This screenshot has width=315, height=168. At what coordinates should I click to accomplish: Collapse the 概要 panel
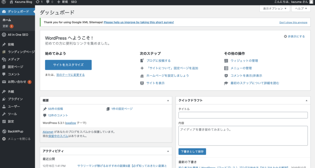click(168, 100)
